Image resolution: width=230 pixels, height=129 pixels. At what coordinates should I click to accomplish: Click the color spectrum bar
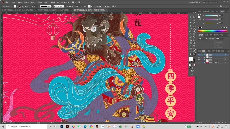coord(212,31)
